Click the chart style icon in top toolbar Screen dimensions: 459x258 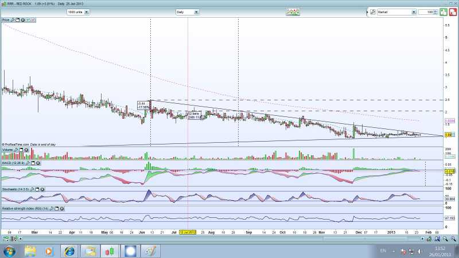click(x=293, y=11)
